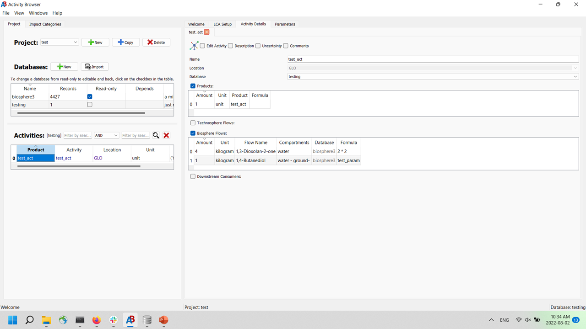Uncheck the Products section checkbox
The width and height of the screenshot is (586, 329).
tap(193, 86)
